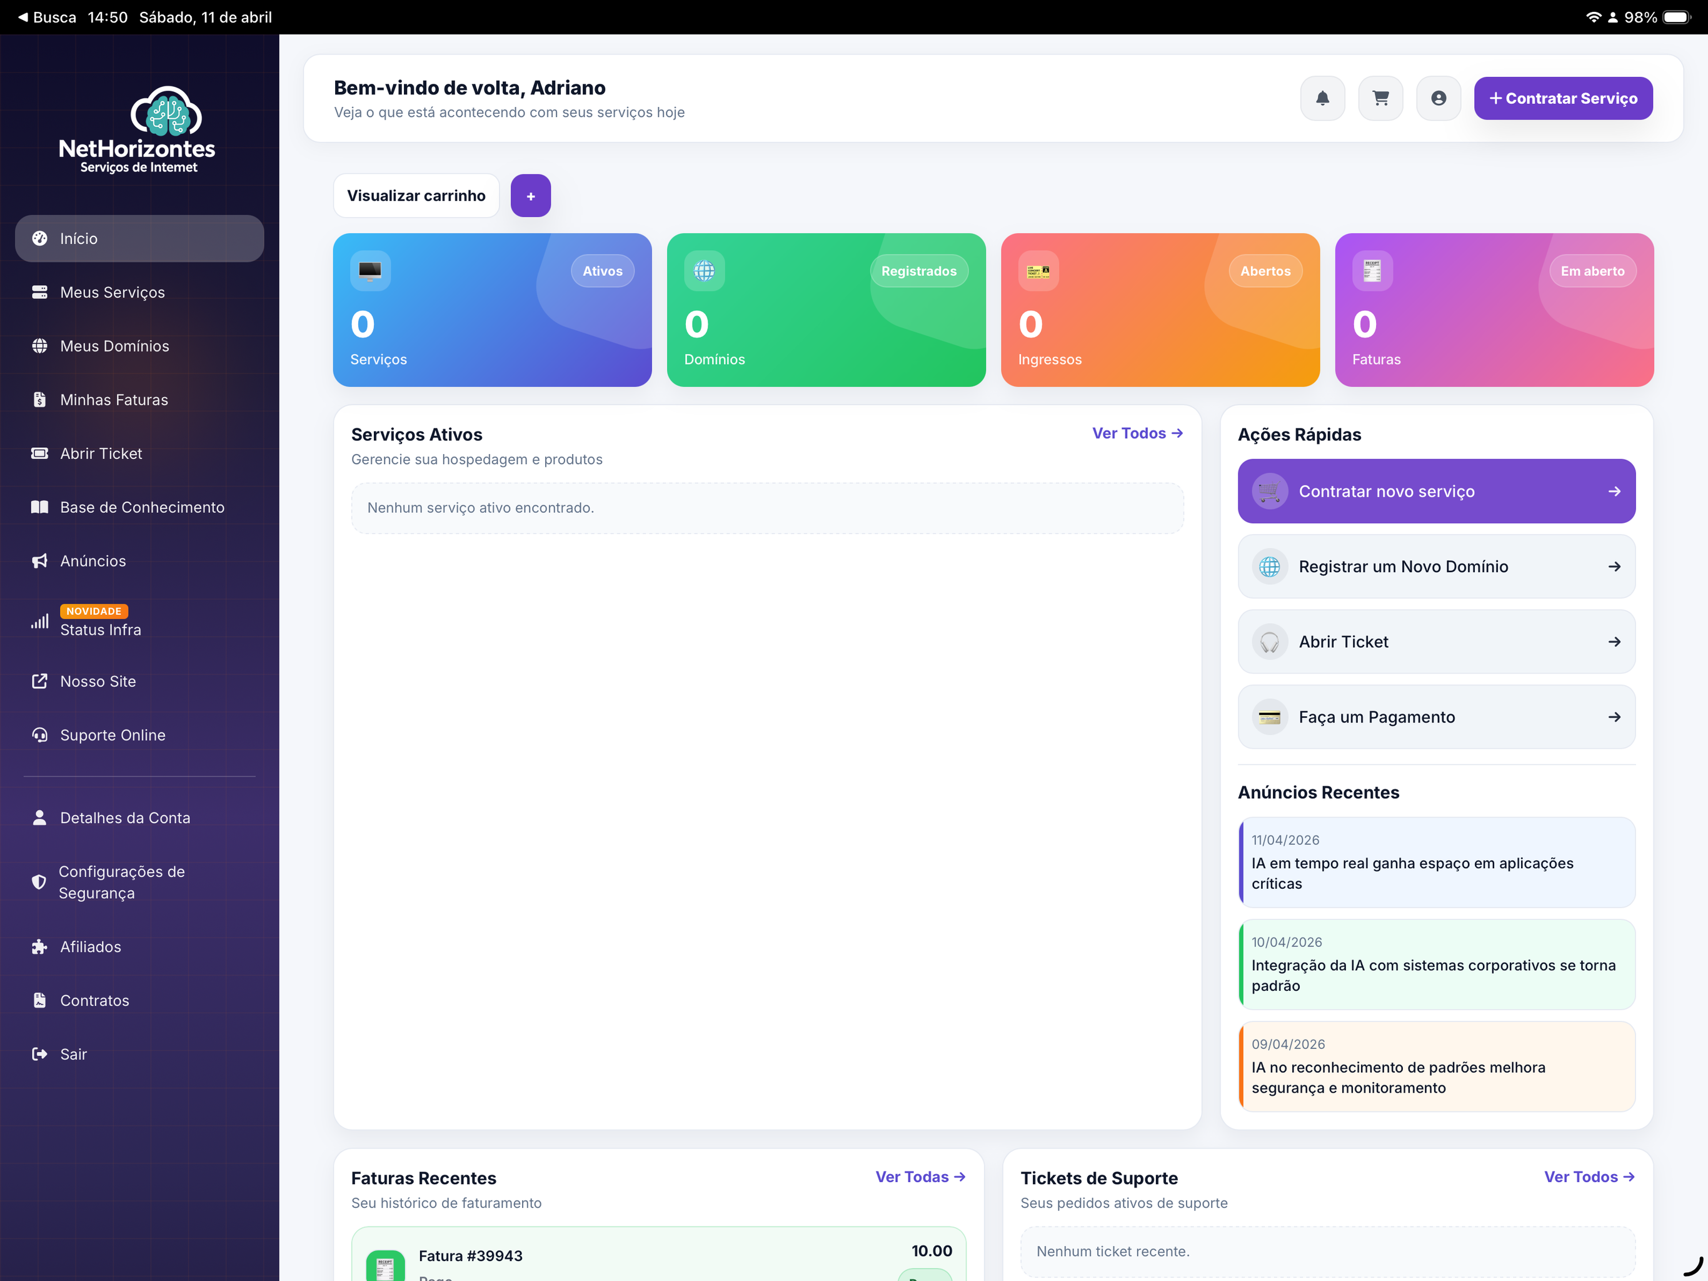Tap the battery indicator in status bar
The height and width of the screenshot is (1281, 1708).
point(1676,17)
